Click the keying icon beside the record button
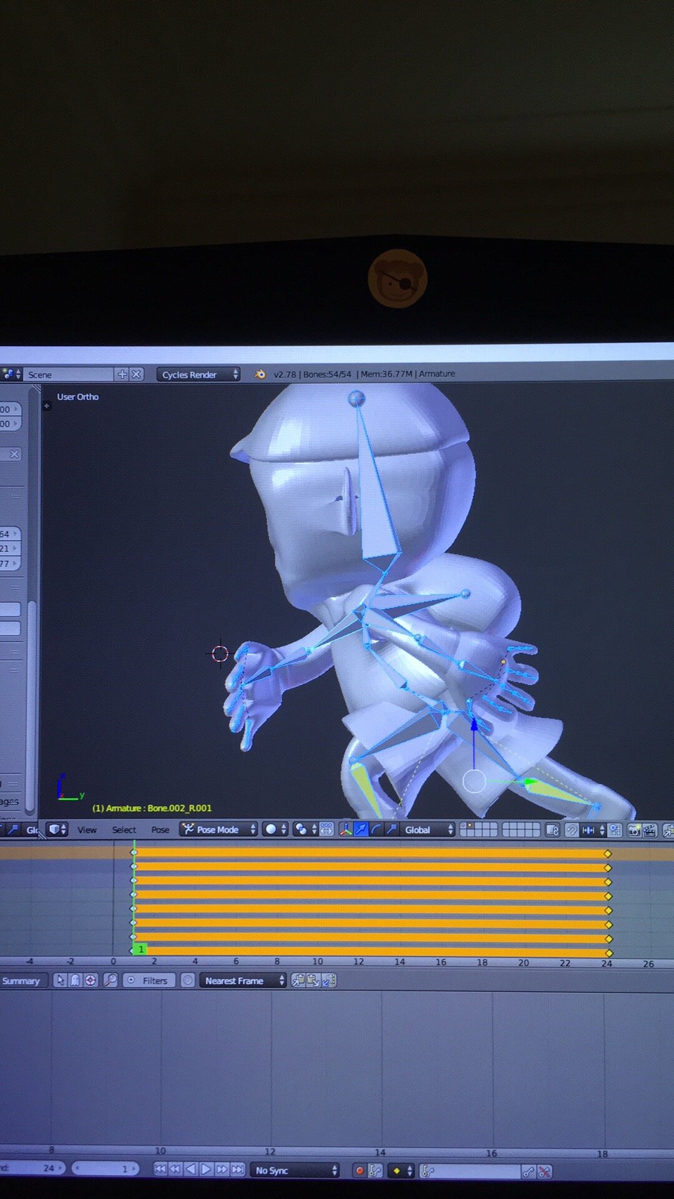The height and width of the screenshot is (1199, 674). coord(375,1171)
